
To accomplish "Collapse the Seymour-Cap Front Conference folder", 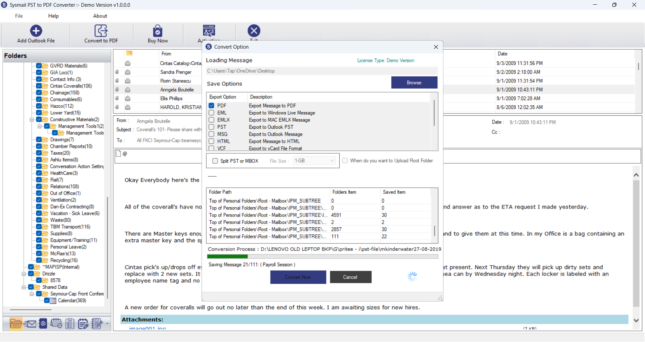I will click(32, 294).
